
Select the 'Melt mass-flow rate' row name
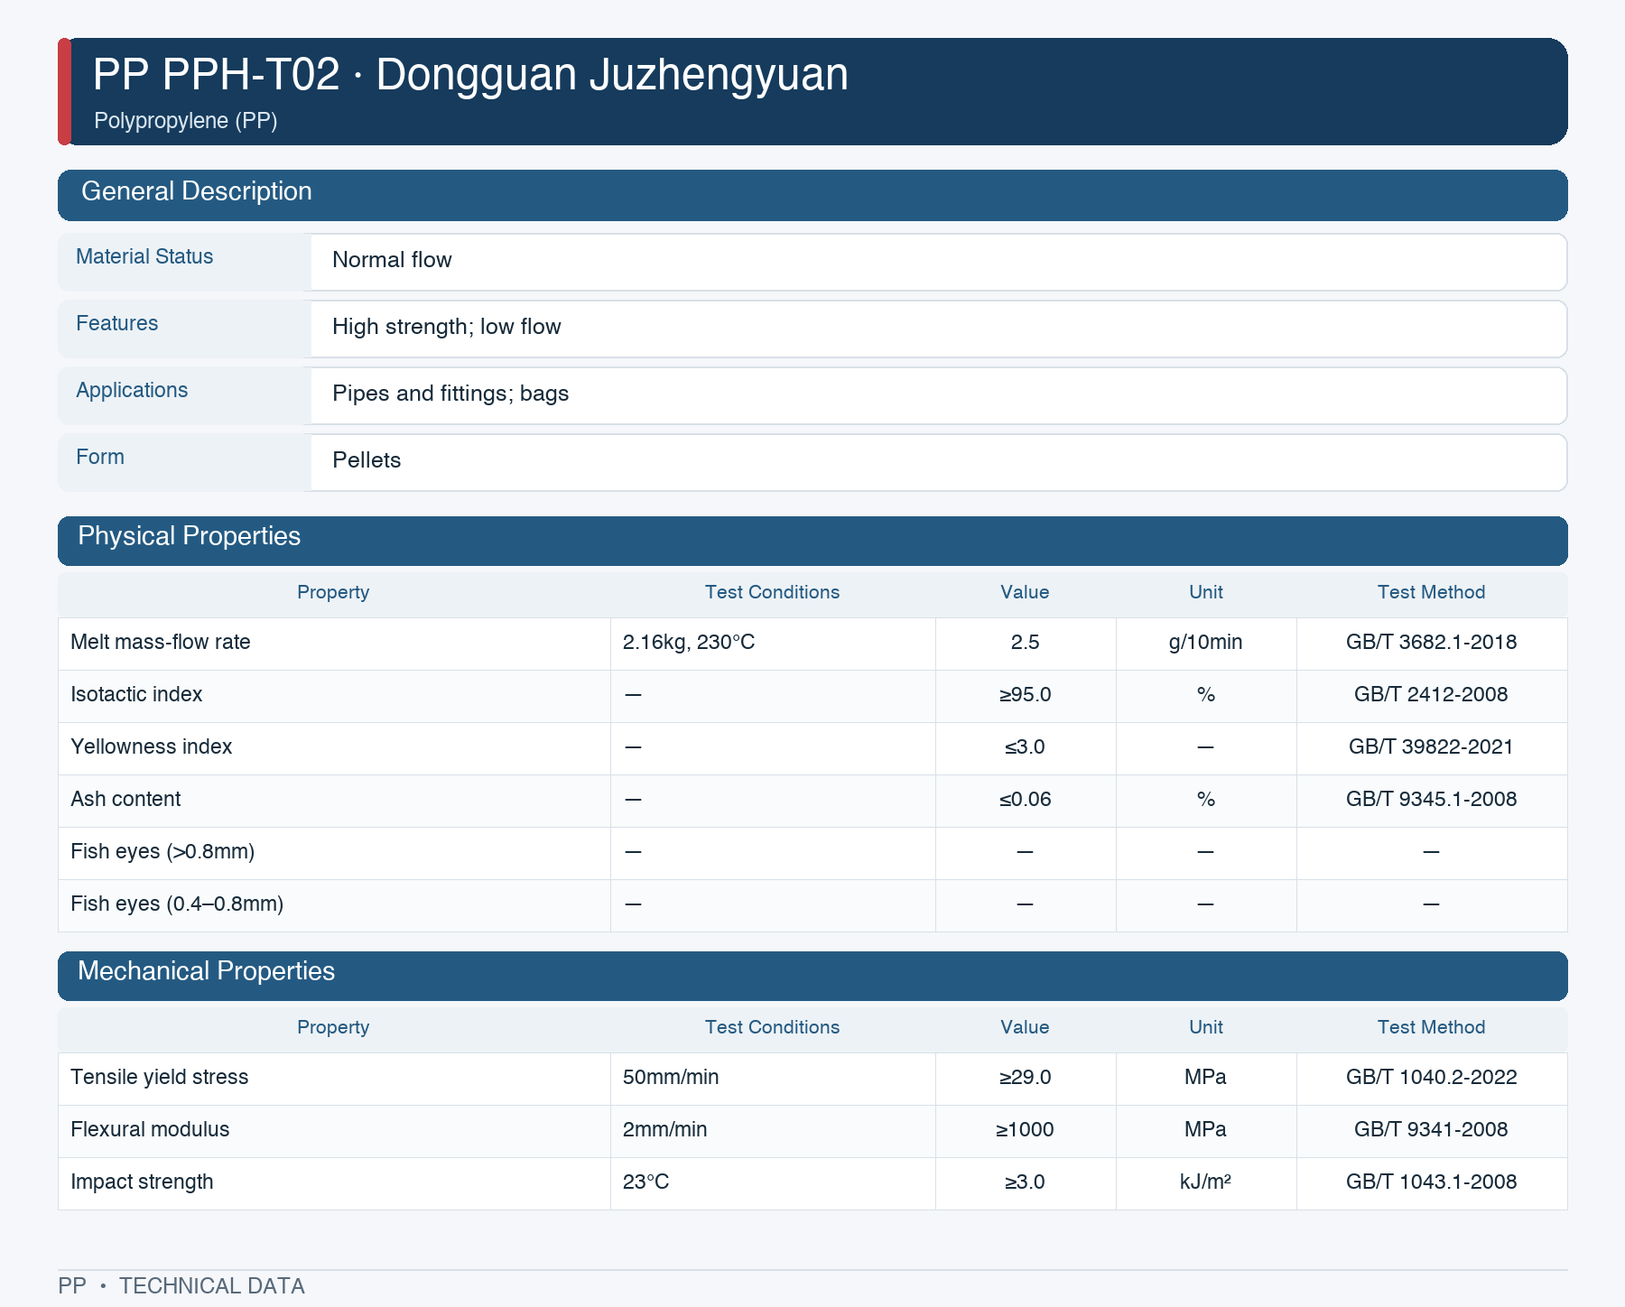[x=161, y=642]
